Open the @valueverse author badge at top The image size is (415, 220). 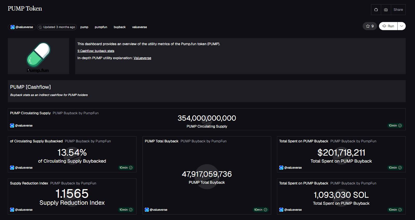click(22, 27)
